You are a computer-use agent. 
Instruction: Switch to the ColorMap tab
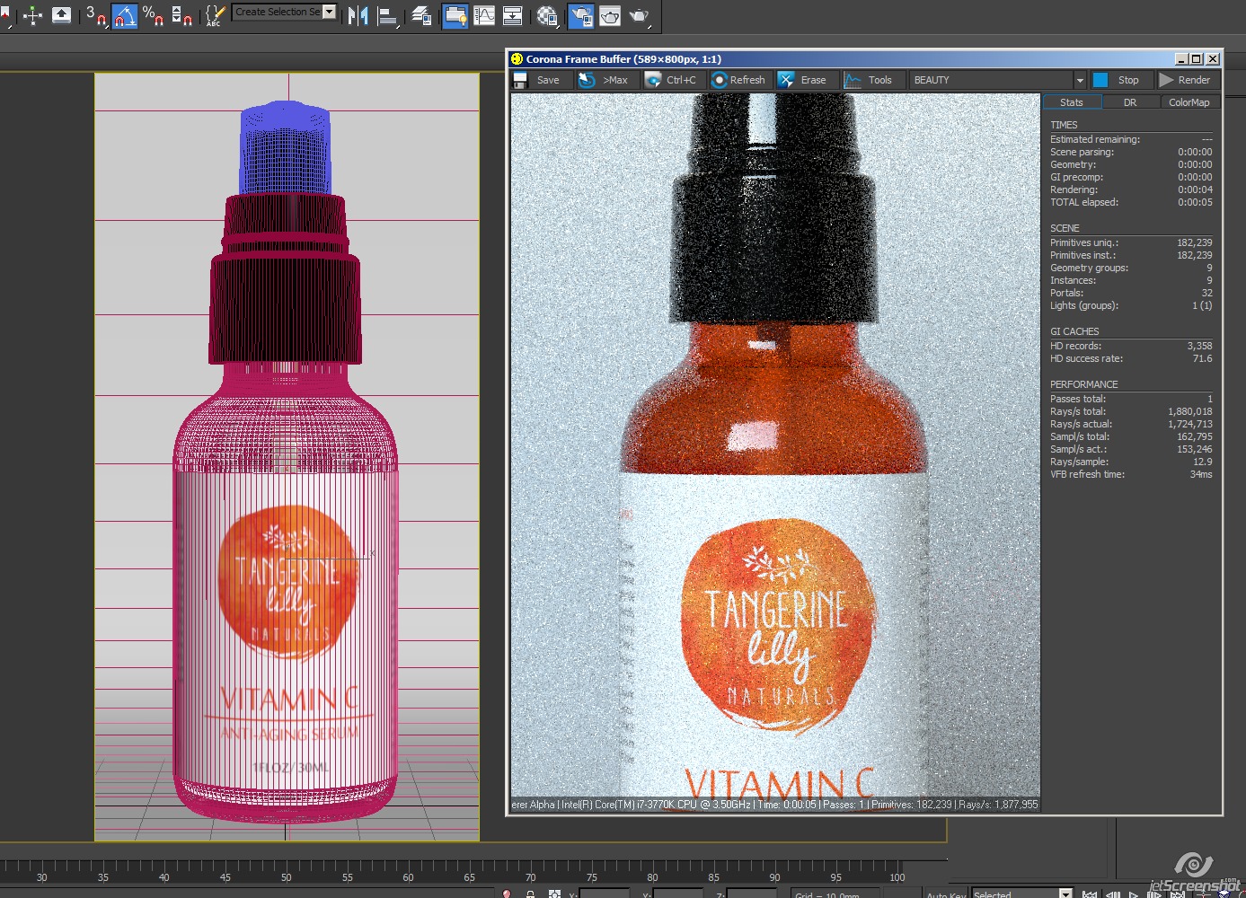pyautogui.click(x=1189, y=102)
